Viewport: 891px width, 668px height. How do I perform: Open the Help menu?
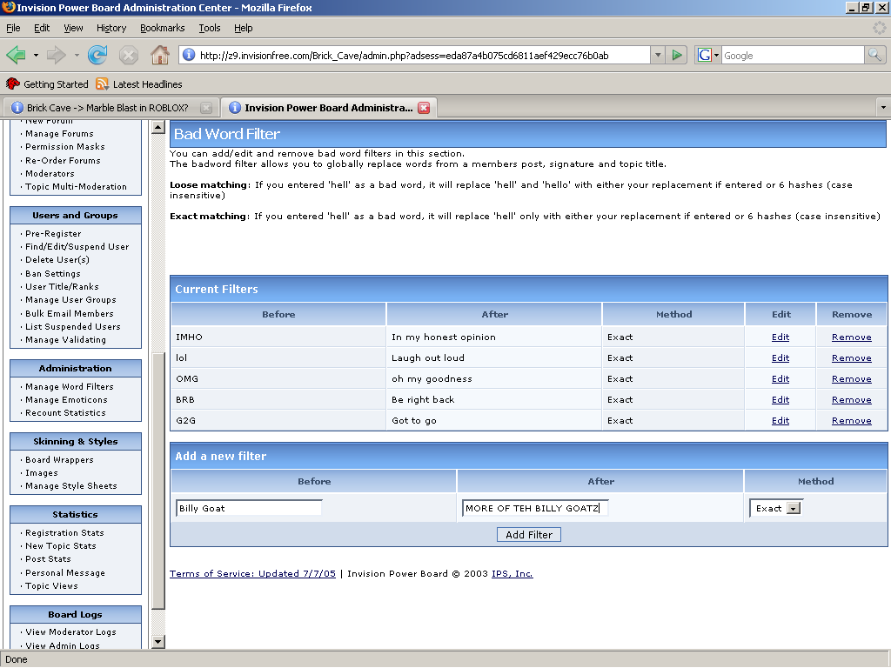click(x=244, y=28)
